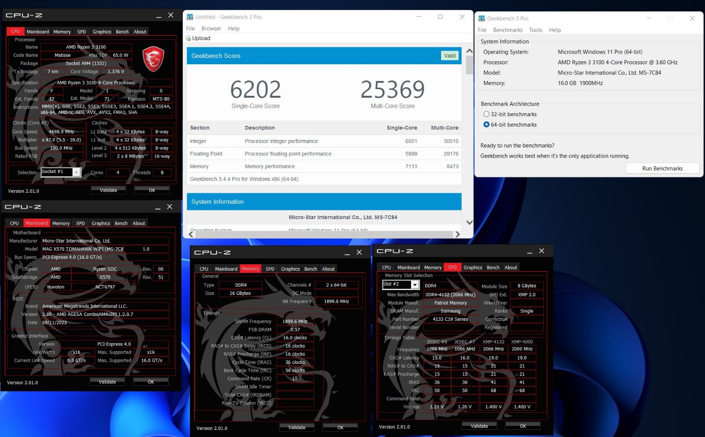Click the Module Manuf. Patriot Memory field
The height and width of the screenshot is (437, 705).
pyautogui.click(x=450, y=303)
